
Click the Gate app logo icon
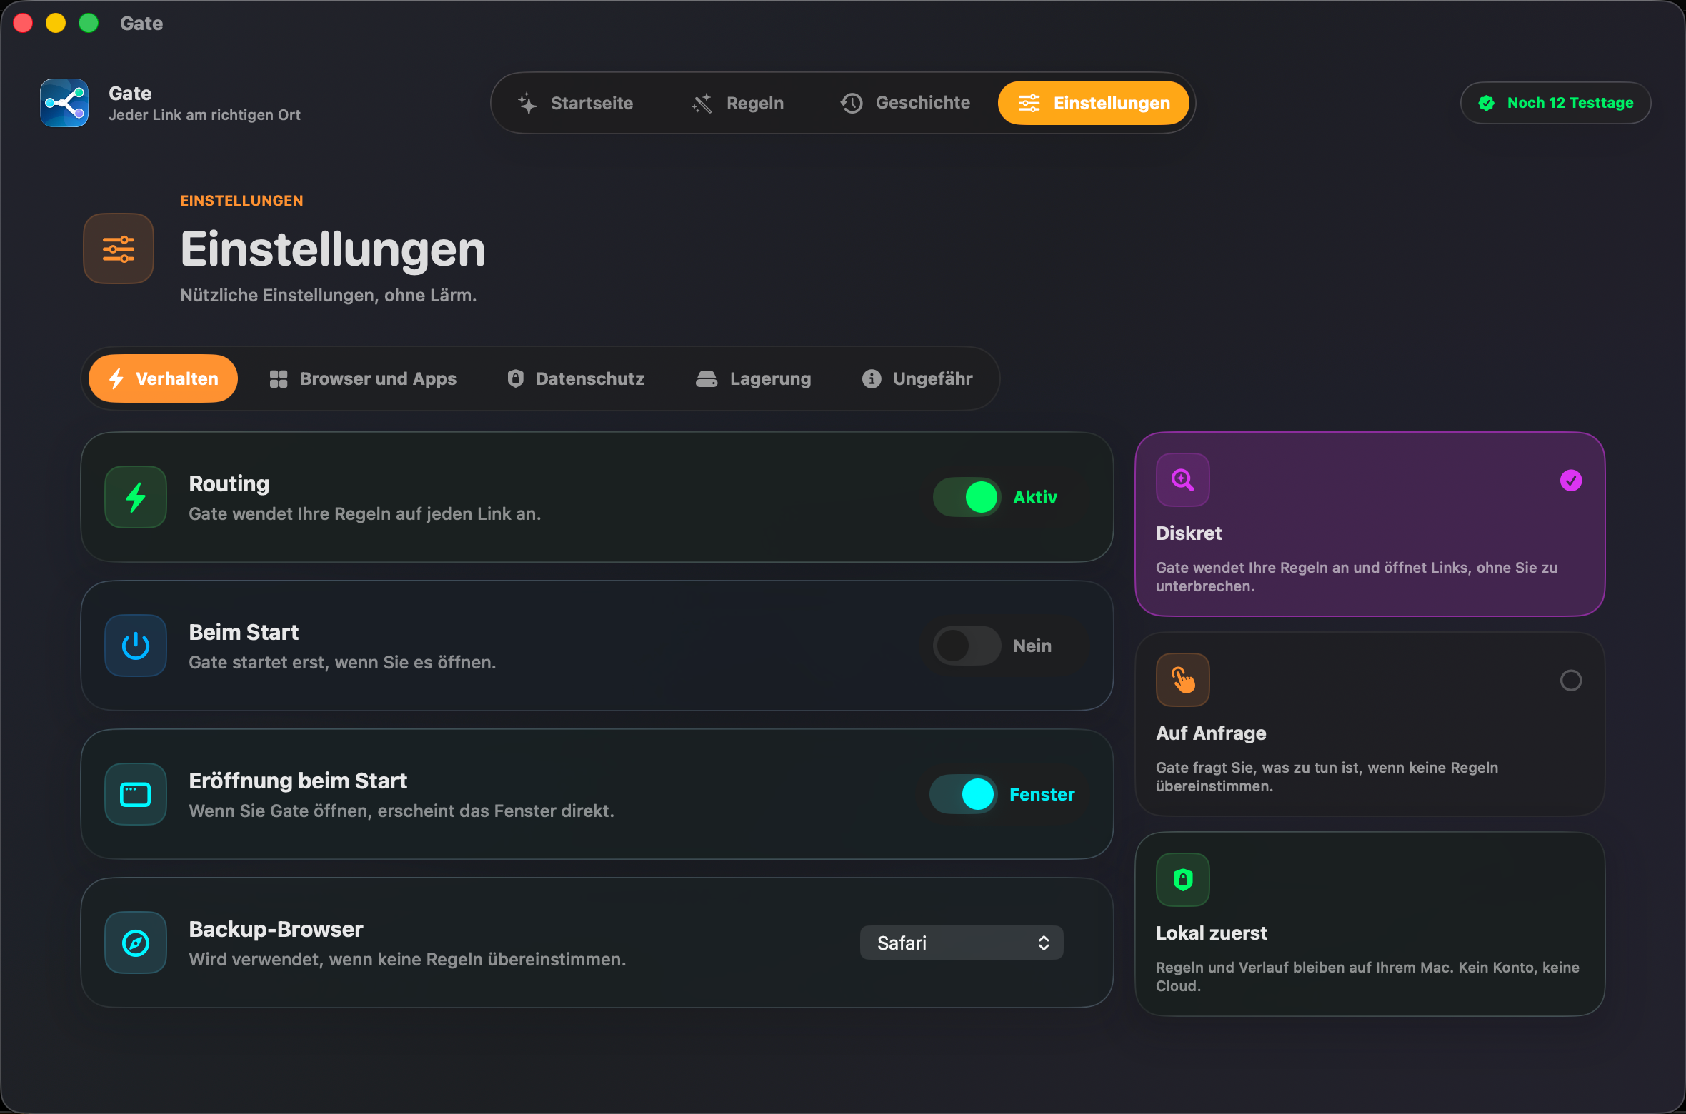pos(64,103)
